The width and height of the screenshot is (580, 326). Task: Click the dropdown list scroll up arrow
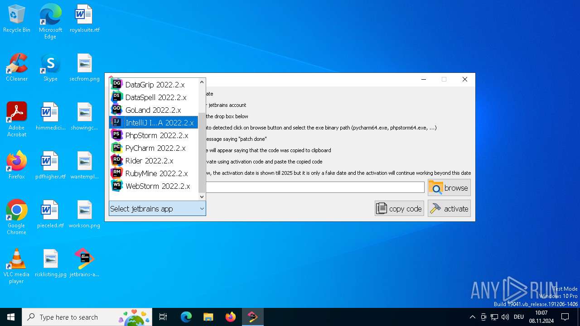[202, 82]
